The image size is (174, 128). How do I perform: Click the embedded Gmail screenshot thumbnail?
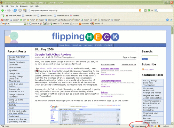[85, 114]
